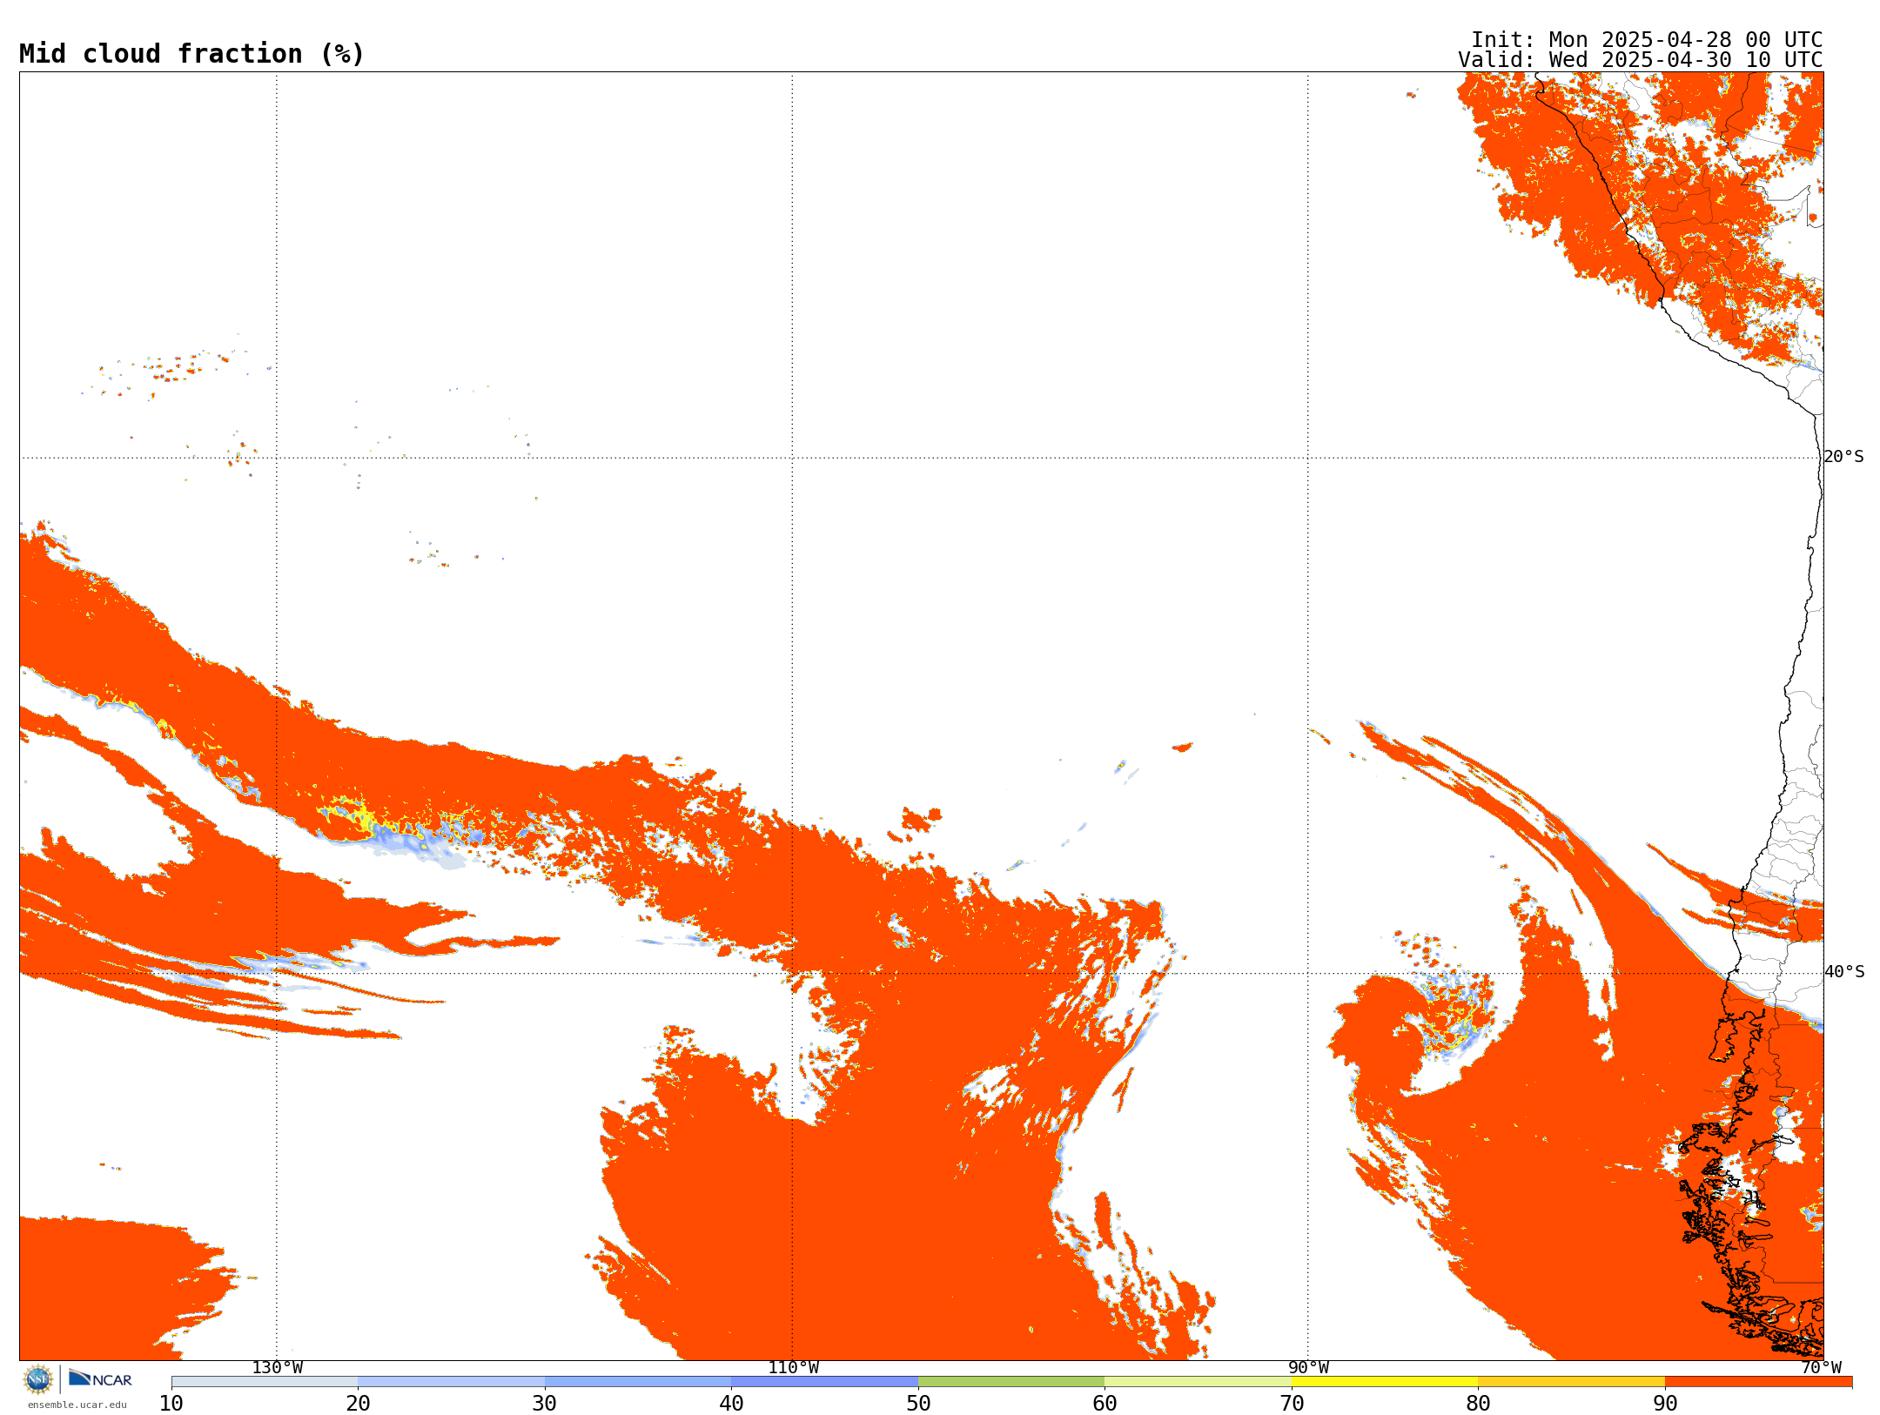Select the 30-40 blue colorbar segment
Image resolution: width=1880 pixels, height=1415 pixels.
click(638, 1382)
